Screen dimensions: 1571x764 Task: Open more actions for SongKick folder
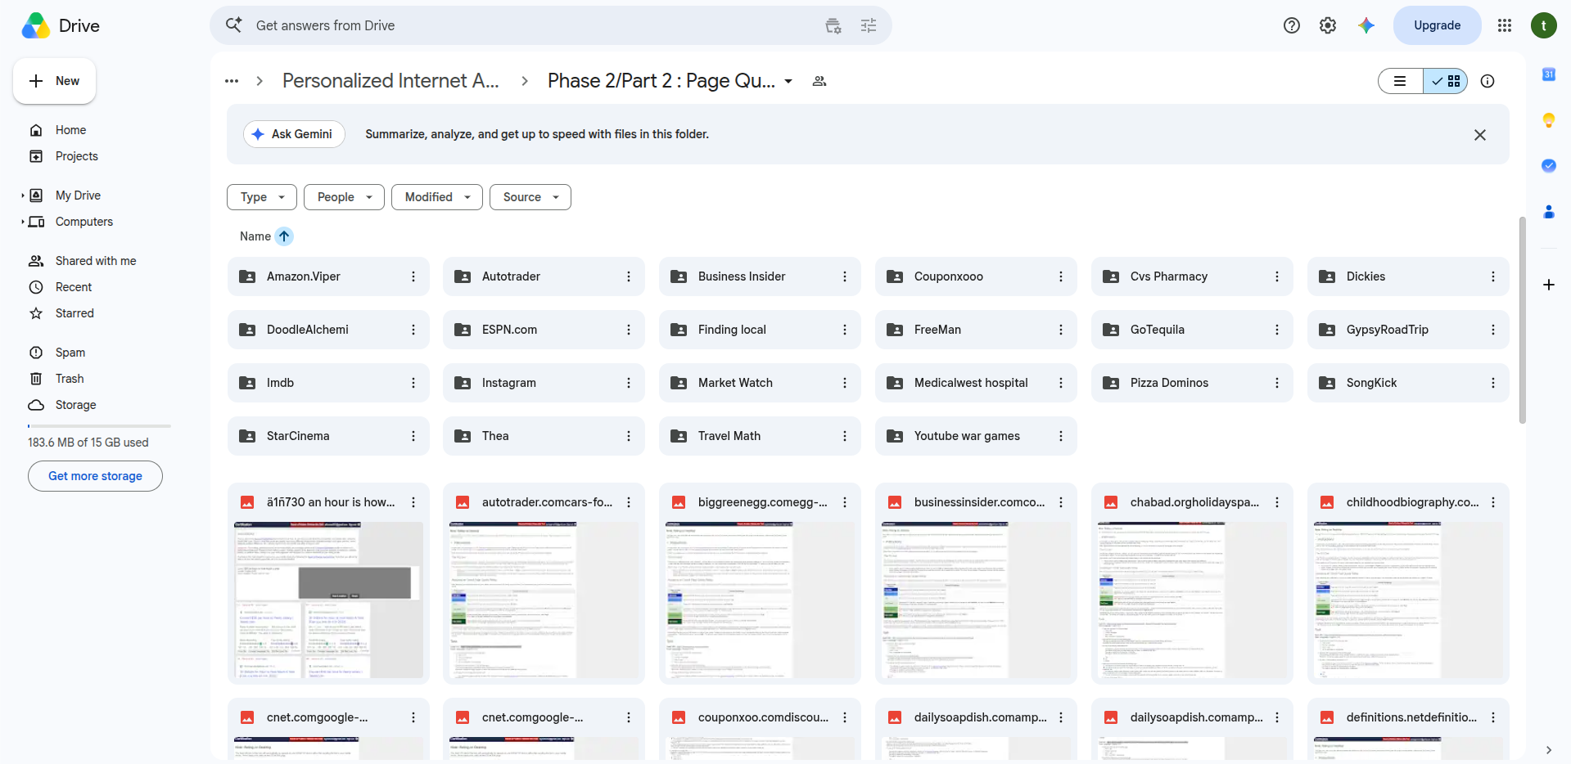tap(1493, 383)
